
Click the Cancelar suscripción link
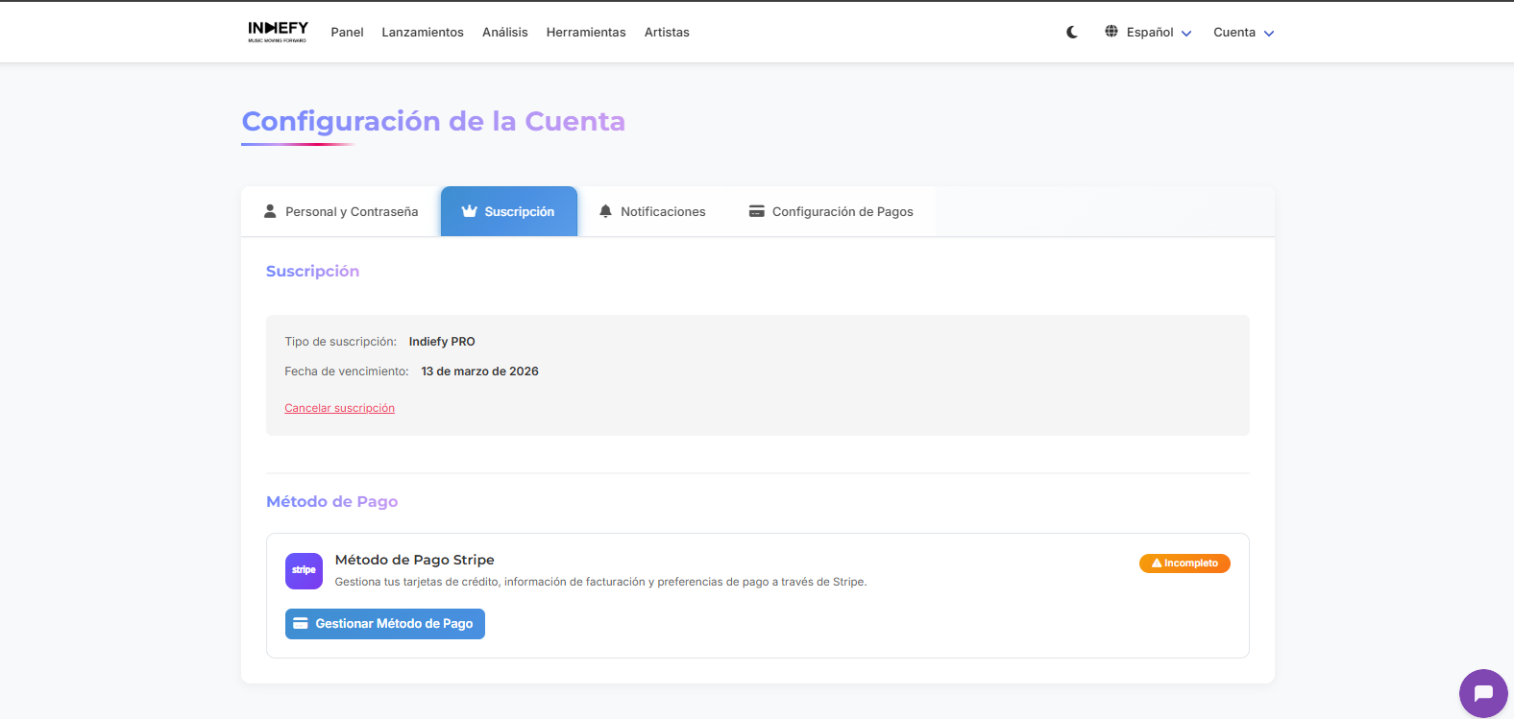tap(339, 408)
